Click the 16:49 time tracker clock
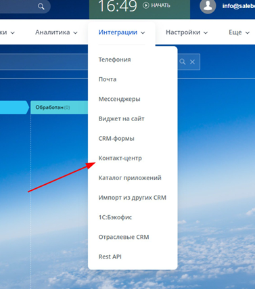The height and width of the screenshot is (289, 255). tap(118, 5)
